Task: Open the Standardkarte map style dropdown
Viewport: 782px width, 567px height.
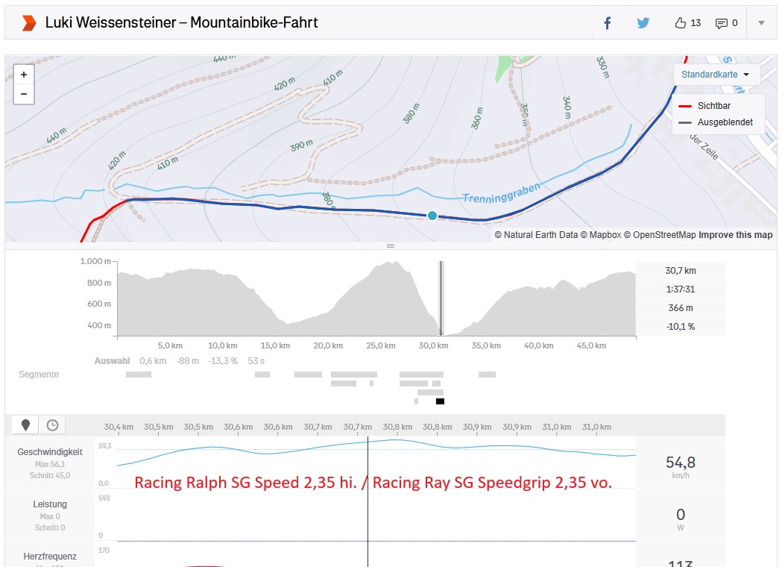Action: coord(716,75)
